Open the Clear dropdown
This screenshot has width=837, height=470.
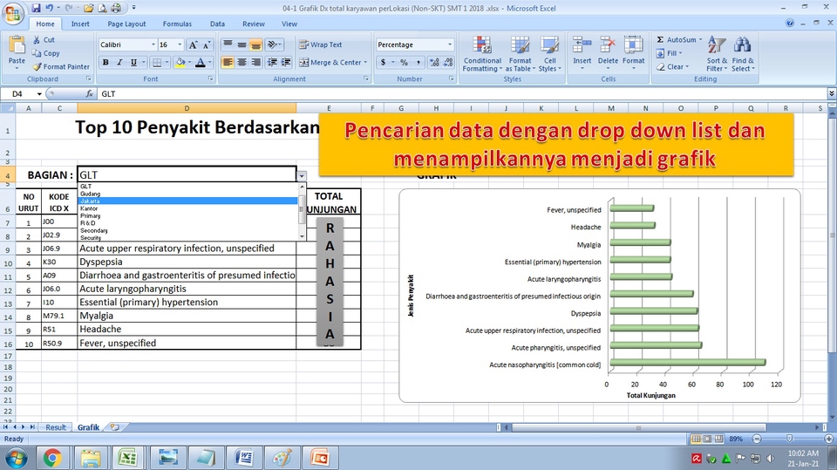pos(672,67)
